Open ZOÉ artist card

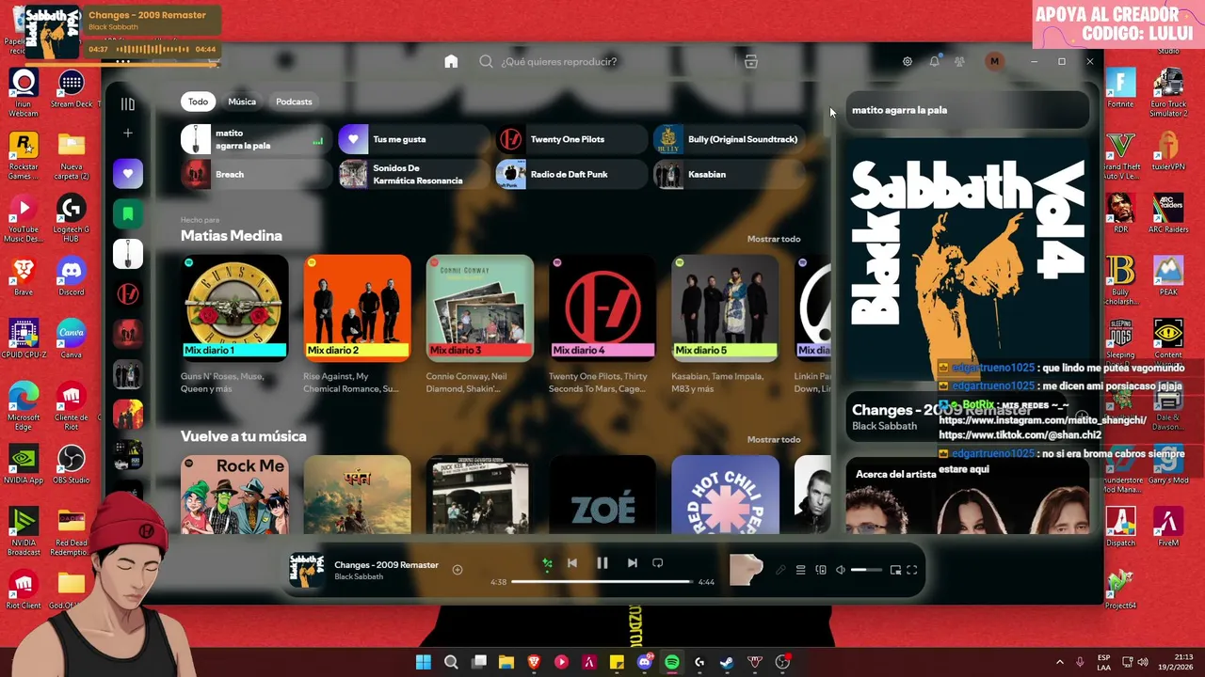pyautogui.click(x=602, y=495)
